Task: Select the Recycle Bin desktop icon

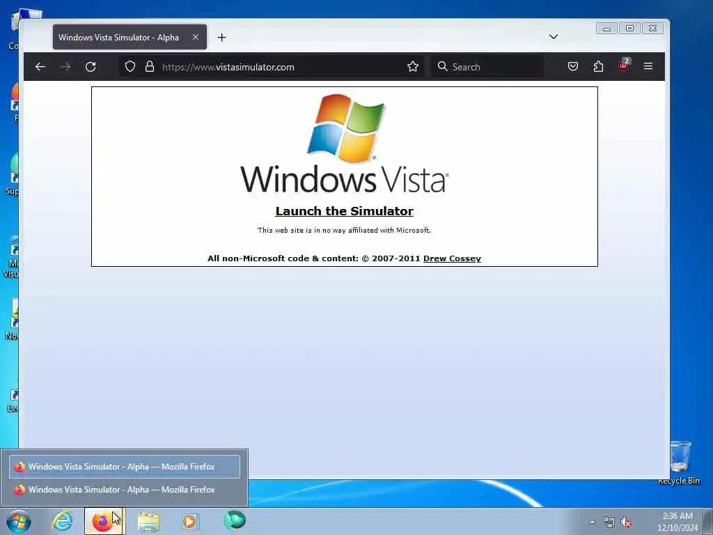Action: pyautogui.click(x=679, y=463)
